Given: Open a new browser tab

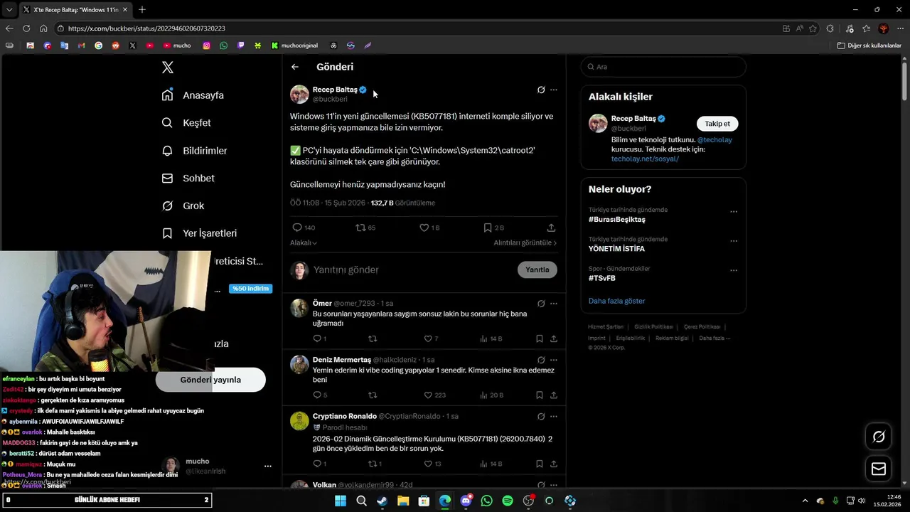Looking at the screenshot, I should pyautogui.click(x=142, y=10).
